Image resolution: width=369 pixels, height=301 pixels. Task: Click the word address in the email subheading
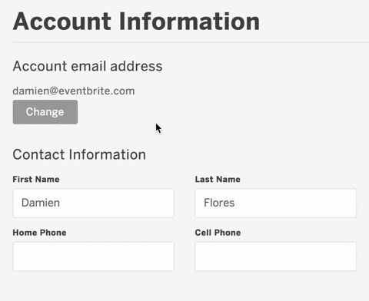pyautogui.click(x=136, y=66)
